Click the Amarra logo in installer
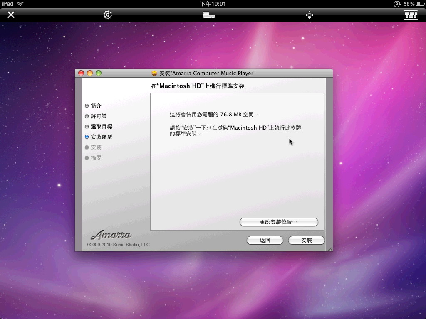426x319 pixels. pyautogui.click(x=111, y=235)
